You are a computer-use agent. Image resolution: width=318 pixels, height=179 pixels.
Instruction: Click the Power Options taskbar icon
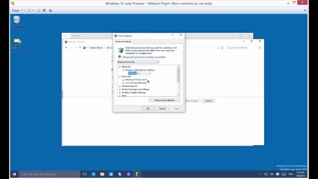tap(137, 174)
